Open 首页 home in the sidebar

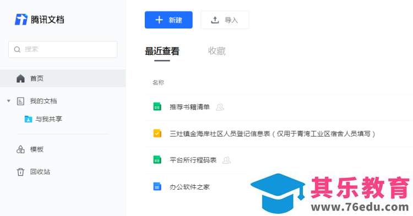coord(63,78)
